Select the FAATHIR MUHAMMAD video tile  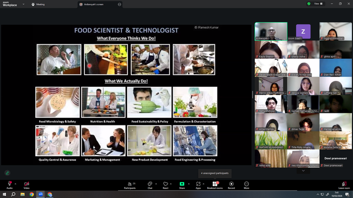pyautogui.click(x=271, y=140)
